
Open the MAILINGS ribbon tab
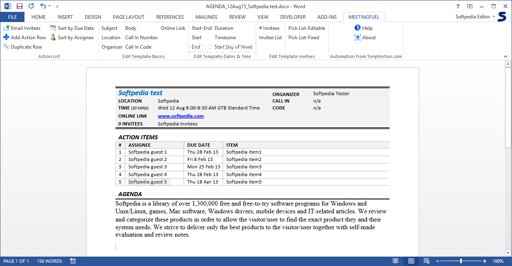[206, 17]
